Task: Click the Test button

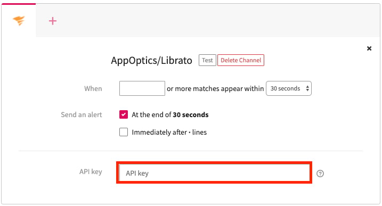Action: [207, 60]
